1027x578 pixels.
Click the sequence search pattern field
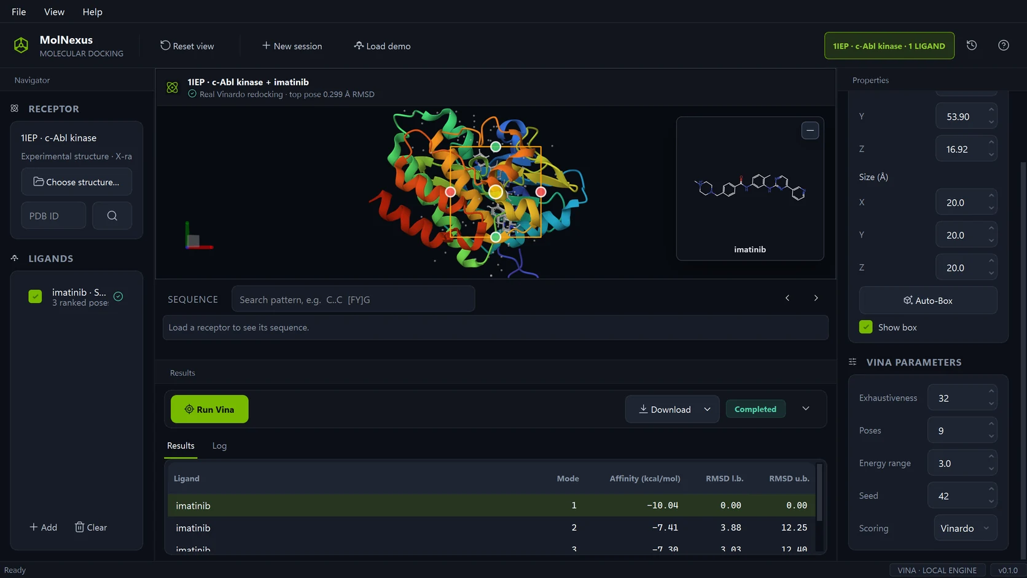coord(353,299)
